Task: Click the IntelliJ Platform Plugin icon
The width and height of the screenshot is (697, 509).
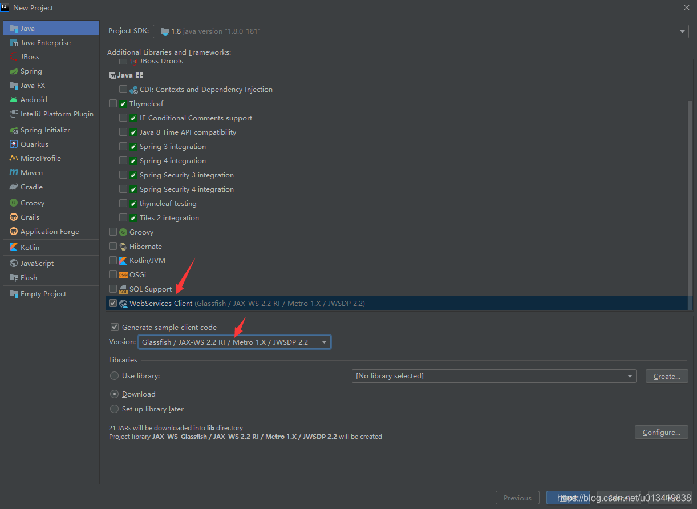Action: 14,114
